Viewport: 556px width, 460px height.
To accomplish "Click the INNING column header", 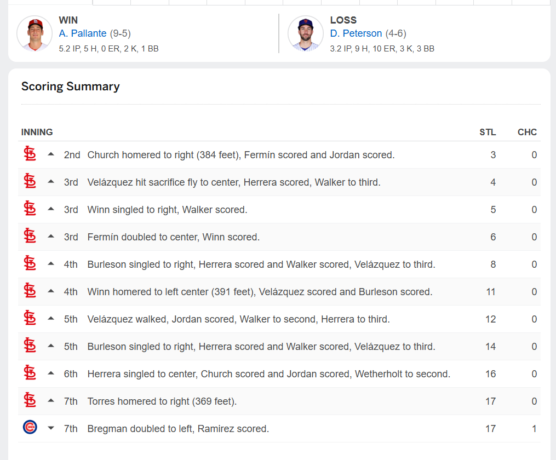I will (37, 132).
